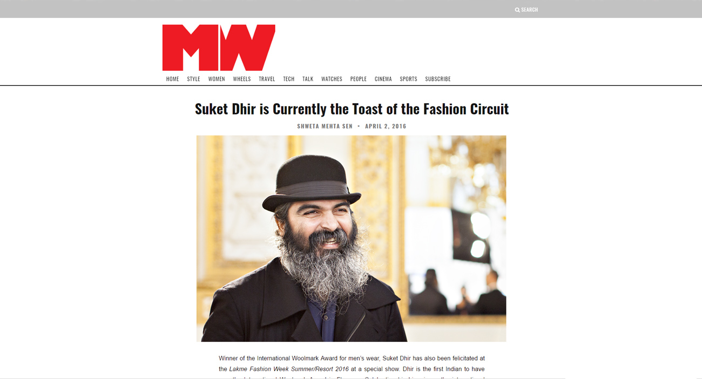The width and height of the screenshot is (702, 379).
Task: Select TALK in the navigation bar
Action: point(308,79)
